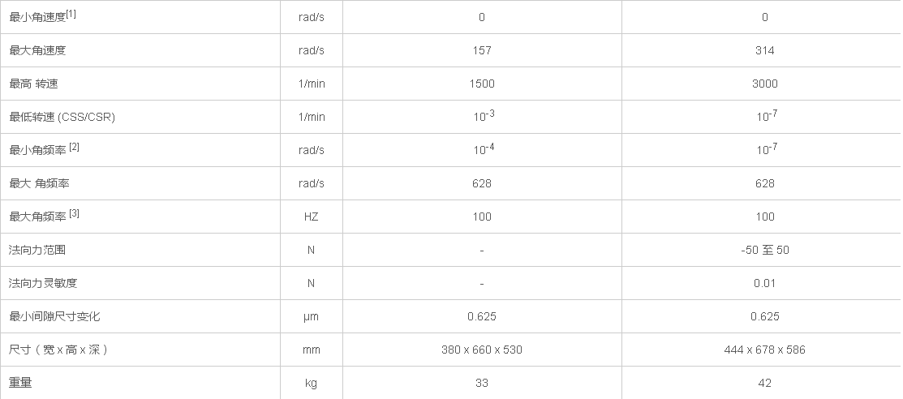Click footnote [3] beside 最大角频率

74,213
